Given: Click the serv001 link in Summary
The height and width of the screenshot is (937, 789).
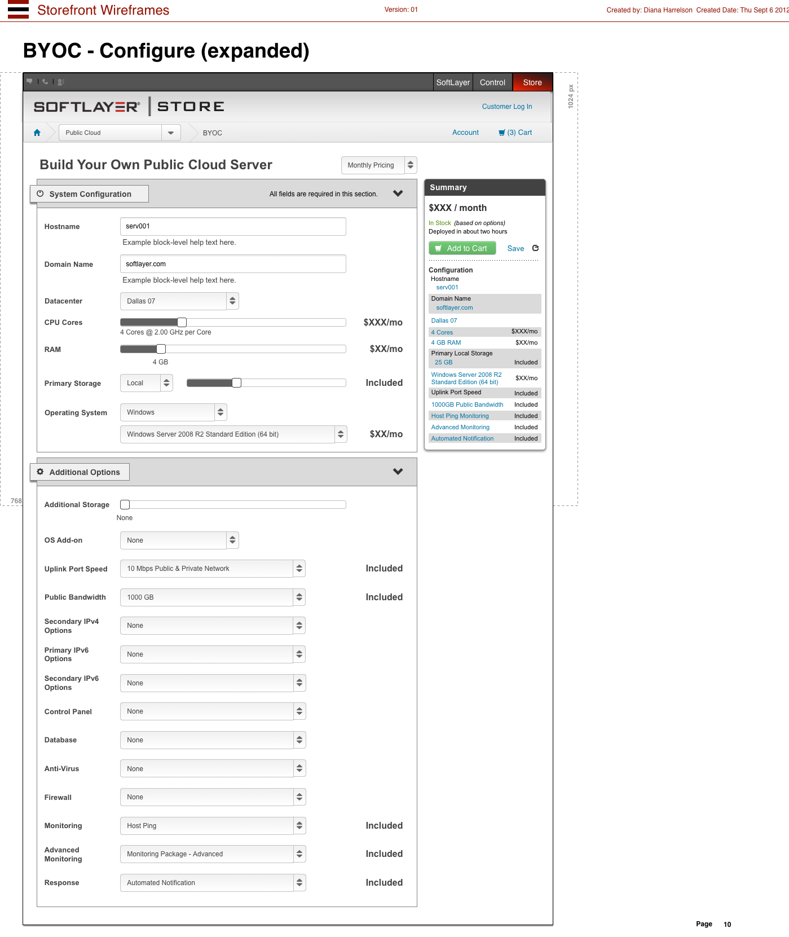Looking at the screenshot, I should pos(447,287).
